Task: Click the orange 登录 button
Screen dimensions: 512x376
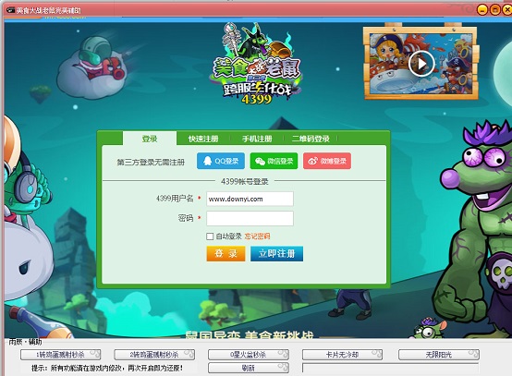Action: pos(226,254)
